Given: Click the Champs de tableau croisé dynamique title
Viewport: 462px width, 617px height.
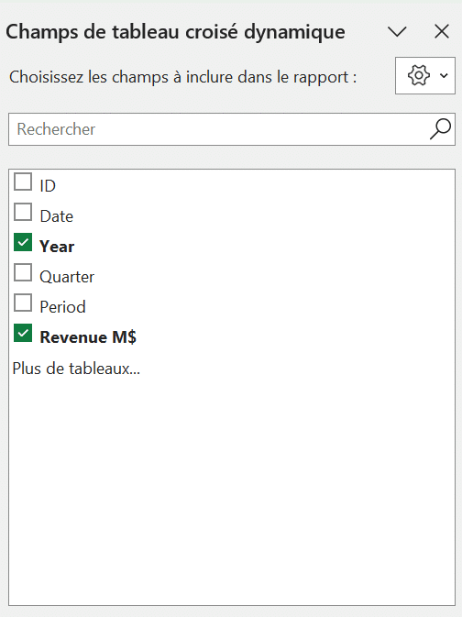Looking at the screenshot, I should (175, 32).
